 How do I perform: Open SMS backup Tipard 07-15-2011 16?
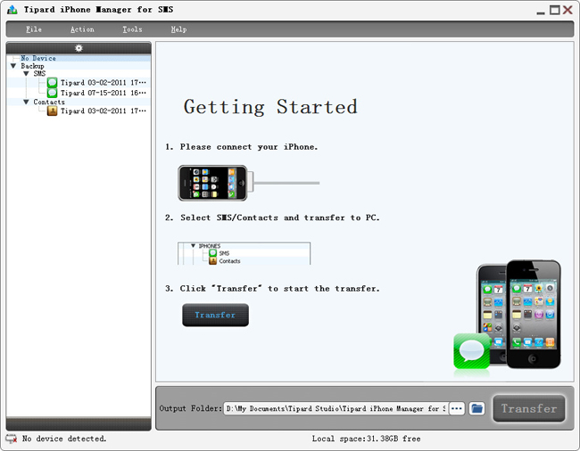click(104, 93)
